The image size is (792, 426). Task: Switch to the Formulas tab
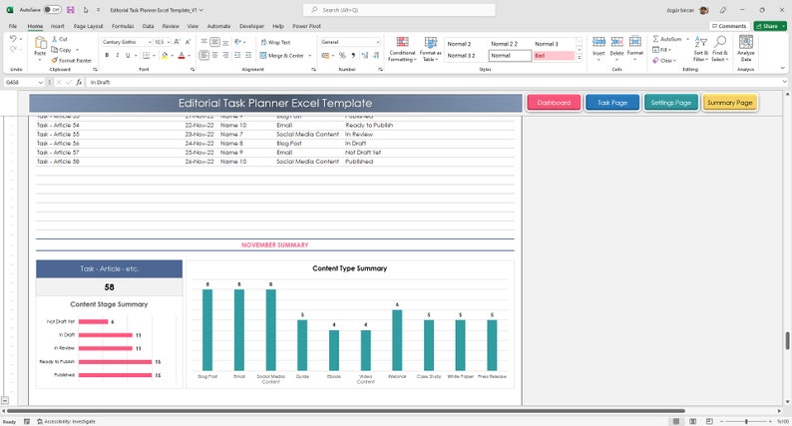[123, 26]
